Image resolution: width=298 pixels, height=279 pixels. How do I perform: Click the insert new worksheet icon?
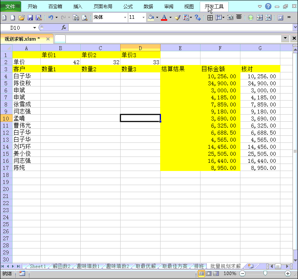251,266
